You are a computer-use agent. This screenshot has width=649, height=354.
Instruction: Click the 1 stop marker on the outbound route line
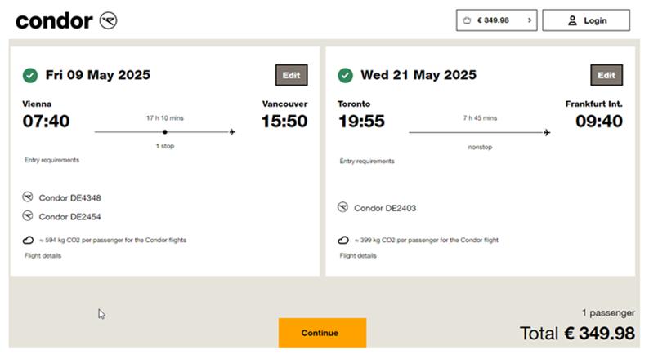[165, 132]
